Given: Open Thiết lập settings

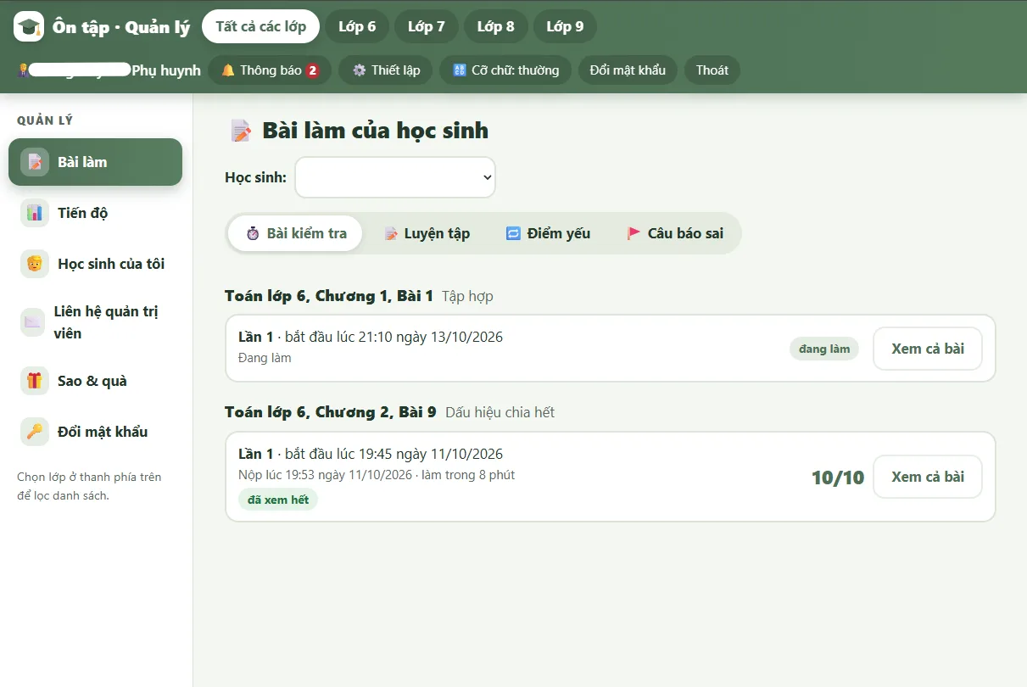Looking at the screenshot, I should pyautogui.click(x=386, y=70).
